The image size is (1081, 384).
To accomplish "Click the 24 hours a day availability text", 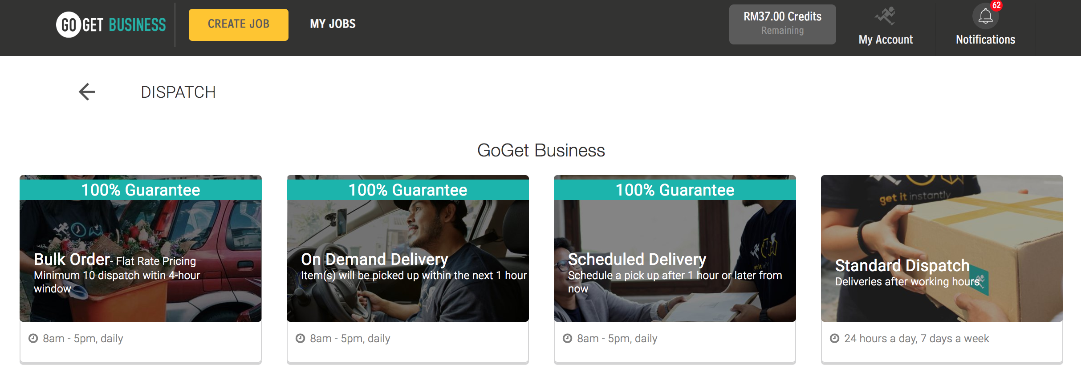I will pyautogui.click(x=916, y=338).
